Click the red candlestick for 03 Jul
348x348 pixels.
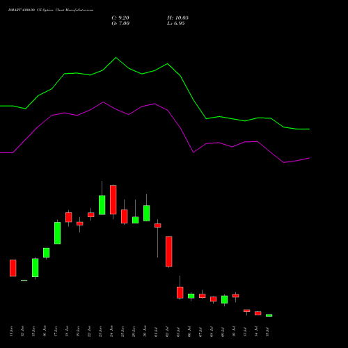[180, 292]
